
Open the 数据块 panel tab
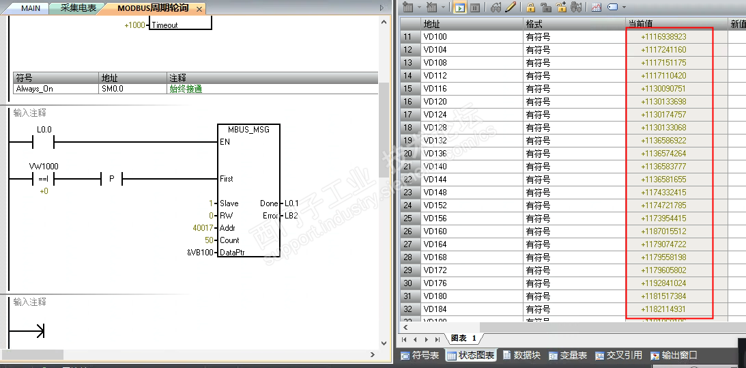[x=521, y=355]
